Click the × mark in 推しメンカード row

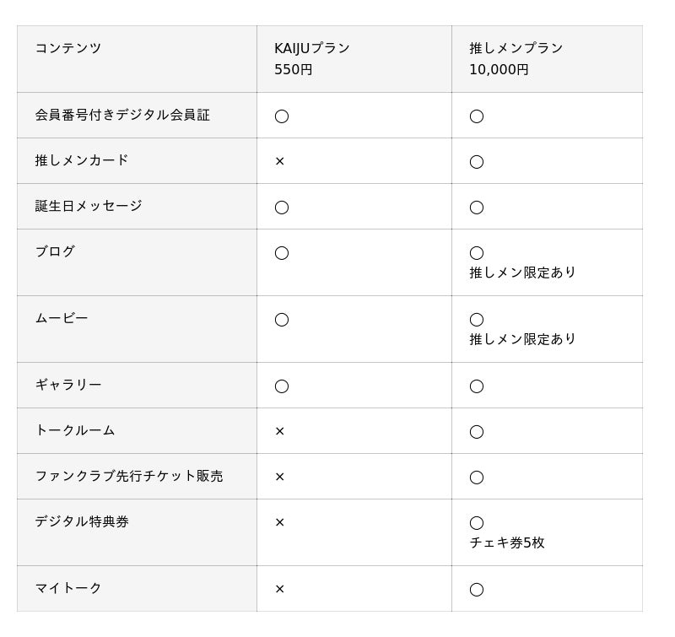click(x=279, y=161)
